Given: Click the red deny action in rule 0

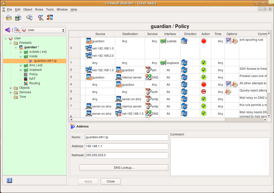Looking at the screenshot, I should click(x=203, y=41).
